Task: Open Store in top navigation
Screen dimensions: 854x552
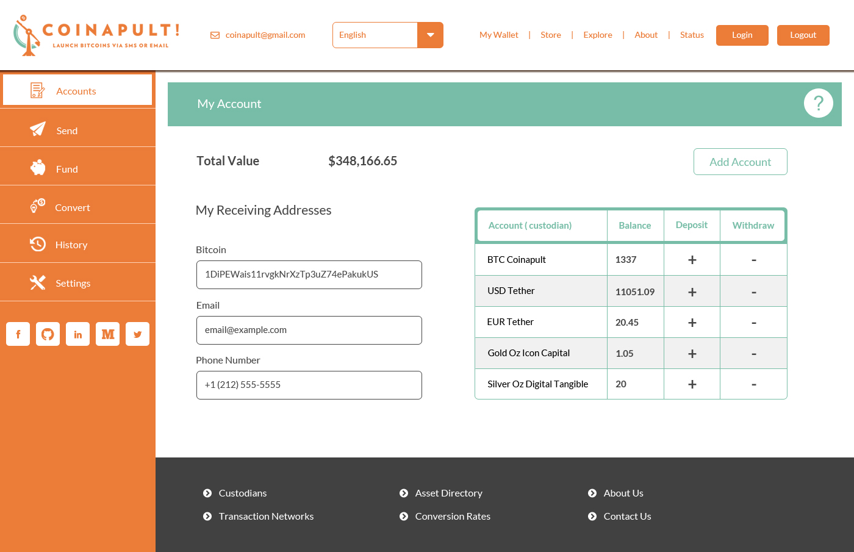Action: (x=551, y=35)
